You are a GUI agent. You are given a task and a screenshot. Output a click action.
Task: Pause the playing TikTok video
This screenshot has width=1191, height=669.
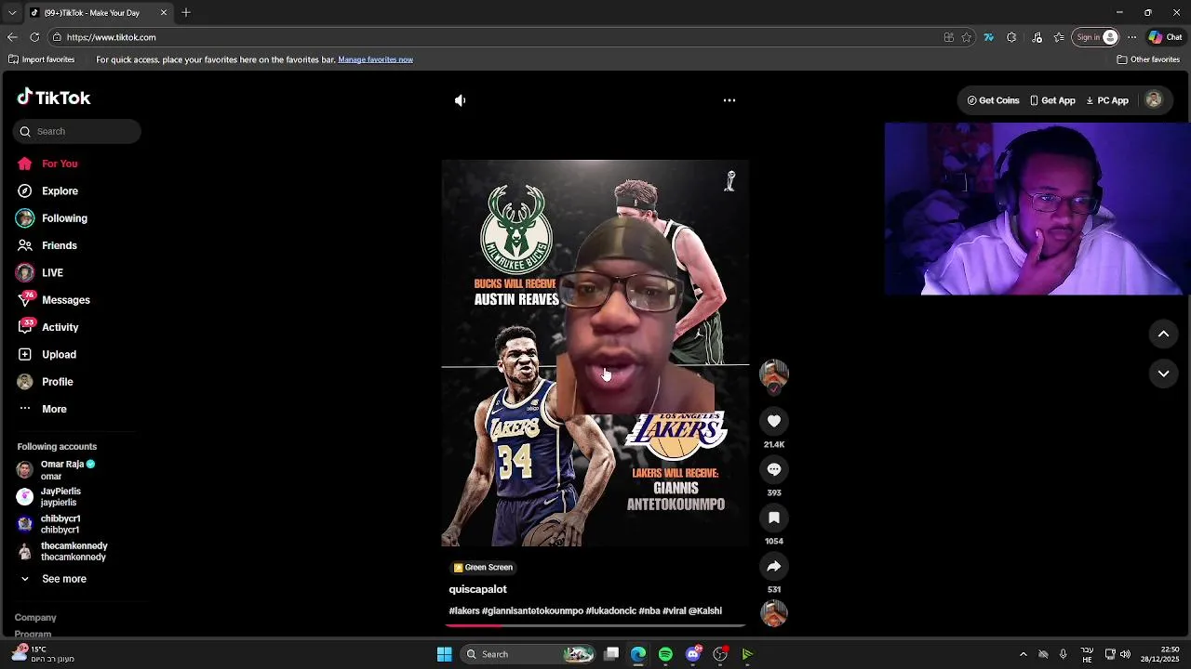tap(595, 353)
